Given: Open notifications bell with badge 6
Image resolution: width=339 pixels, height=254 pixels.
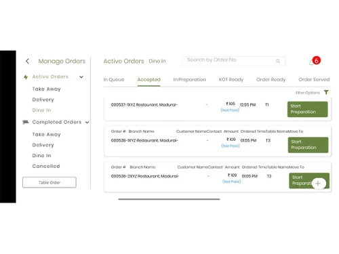Looking at the screenshot, I should click(315, 61).
